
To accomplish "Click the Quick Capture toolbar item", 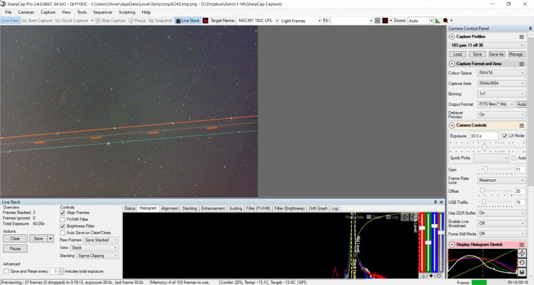I will [72, 20].
